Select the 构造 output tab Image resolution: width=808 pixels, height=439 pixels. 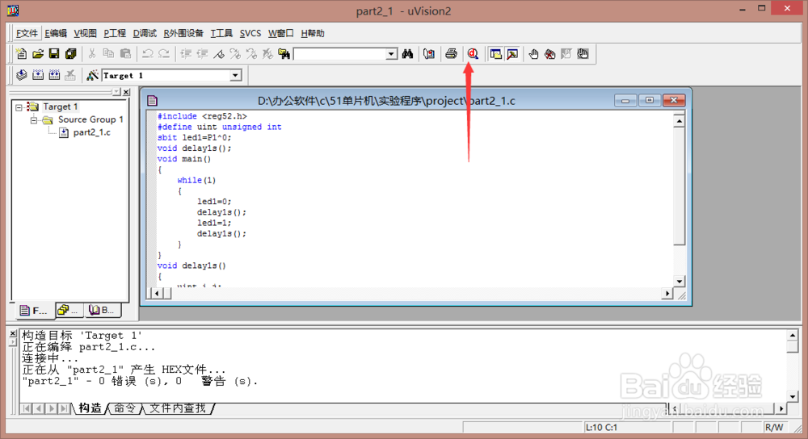pyautogui.click(x=90, y=408)
